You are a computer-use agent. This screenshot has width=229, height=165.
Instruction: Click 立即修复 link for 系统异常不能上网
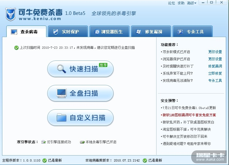(x=215, y=73)
